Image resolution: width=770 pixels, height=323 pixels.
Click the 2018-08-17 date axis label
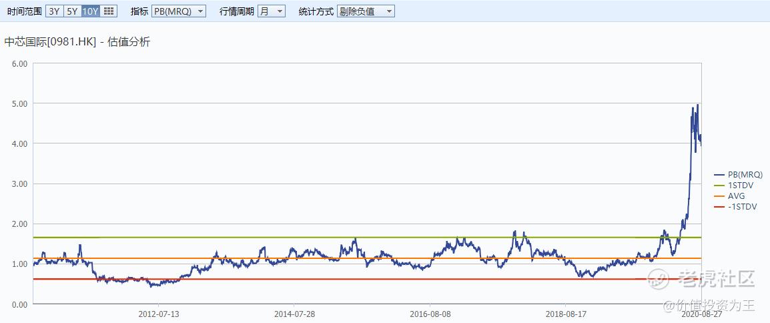565,314
